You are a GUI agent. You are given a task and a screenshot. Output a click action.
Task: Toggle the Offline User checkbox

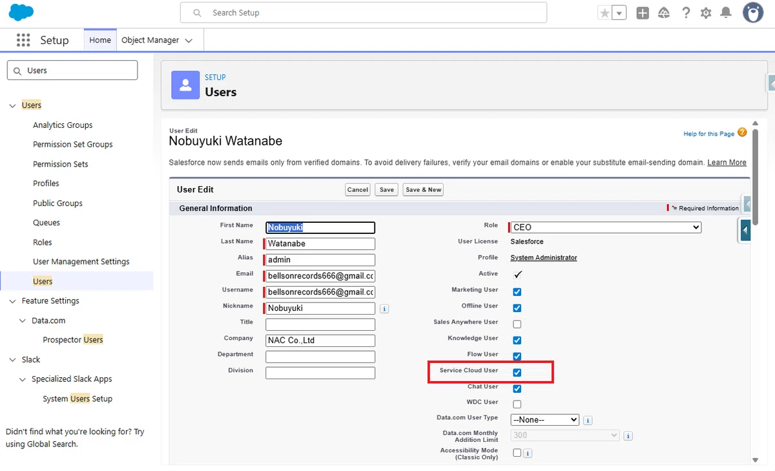[x=517, y=308]
